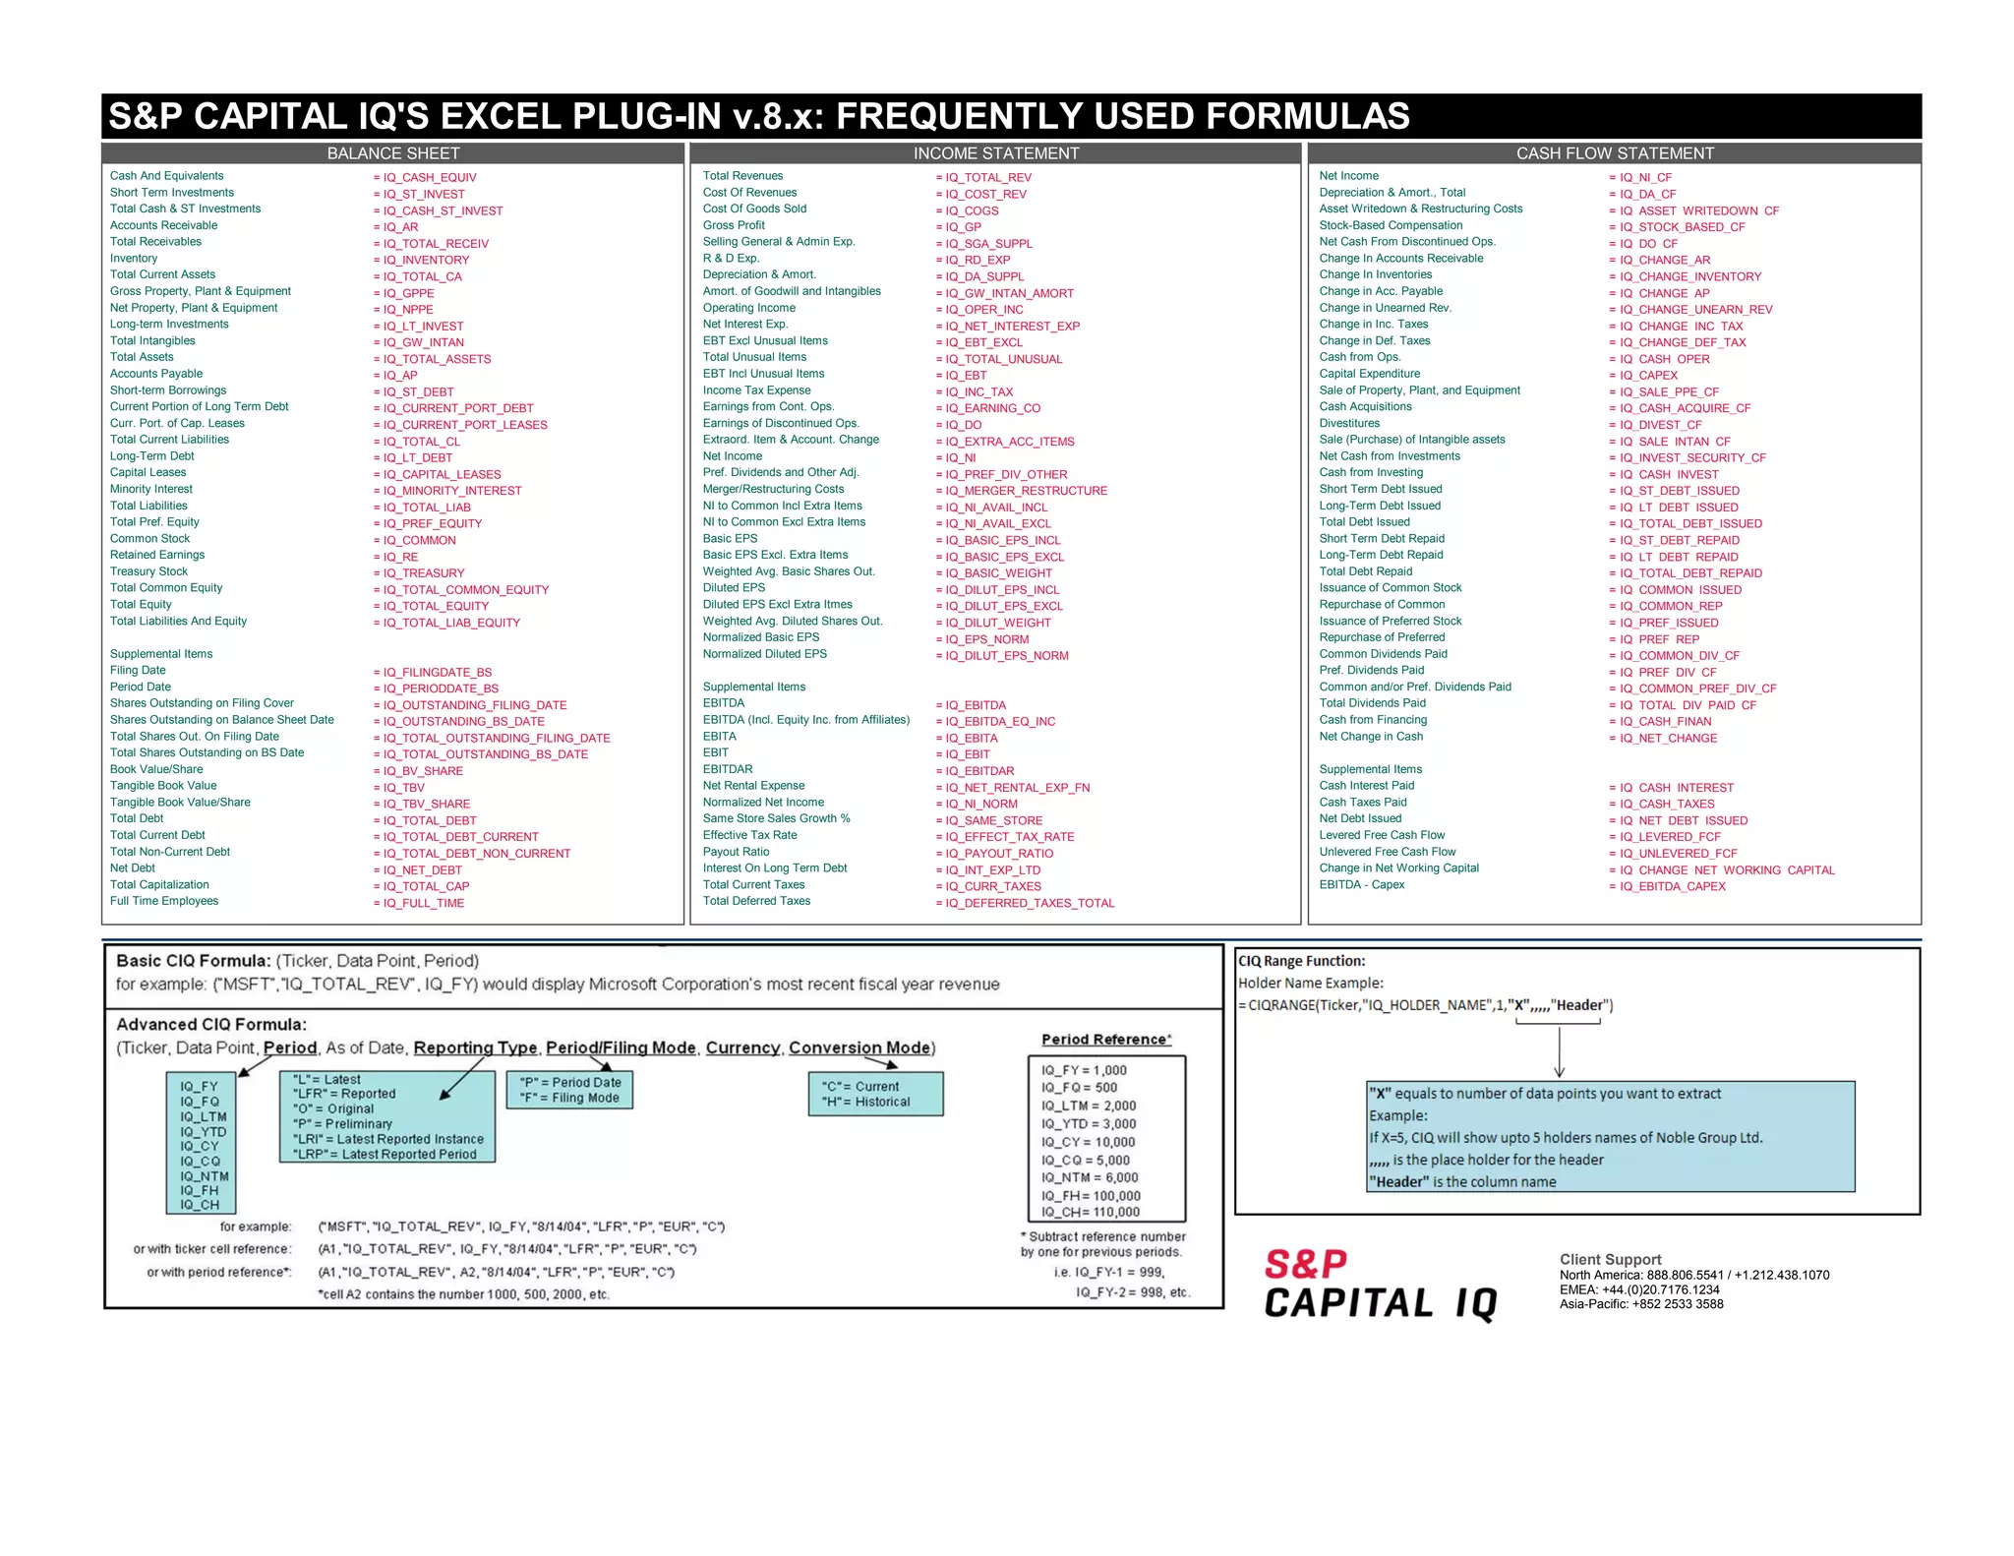
Task: Click the Current / Historical blue box
Action: click(x=875, y=1094)
